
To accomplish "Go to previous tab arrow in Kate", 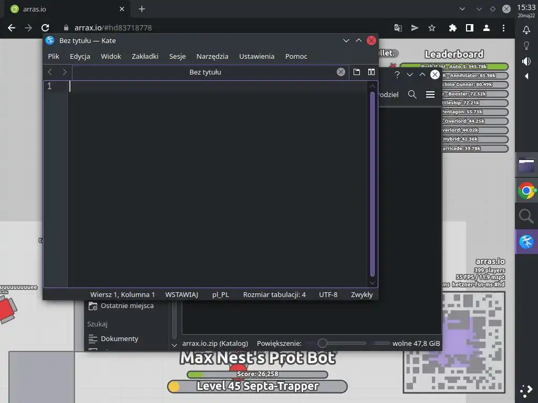I will point(50,72).
